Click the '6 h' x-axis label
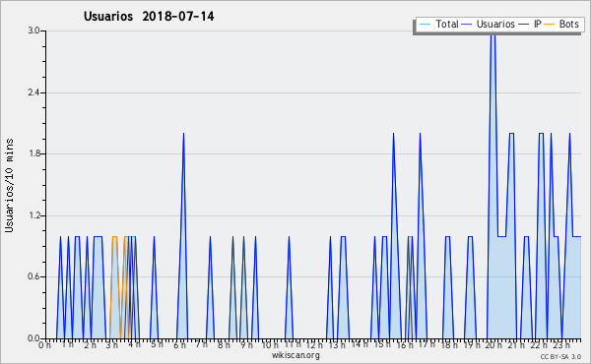The width and height of the screenshot is (591, 364). coord(180,344)
